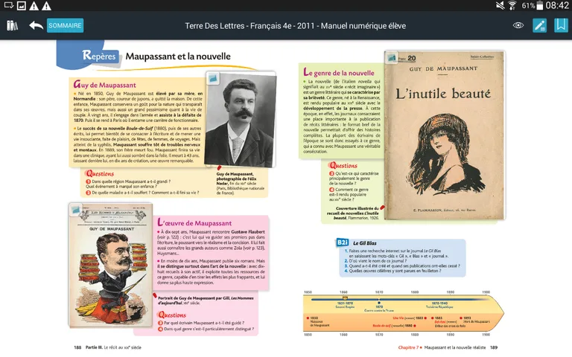This screenshot has height=357, width=572.
Task: Tap the Repères tab label
Action: click(x=99, y=55)
